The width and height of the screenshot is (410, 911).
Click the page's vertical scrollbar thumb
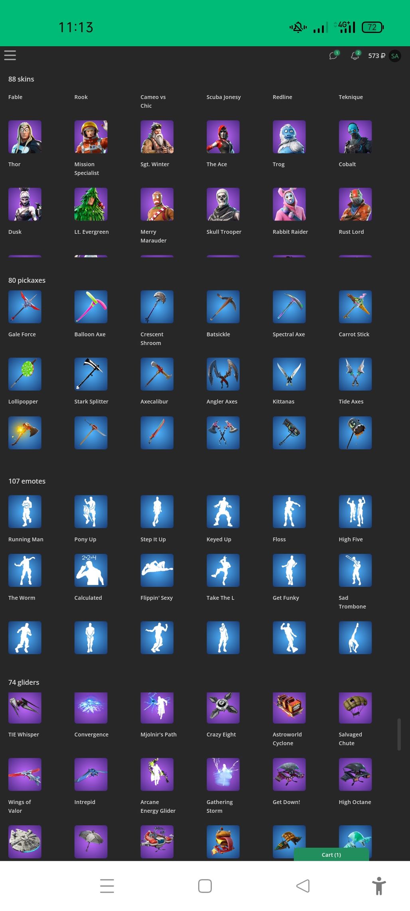coord(399,735)
